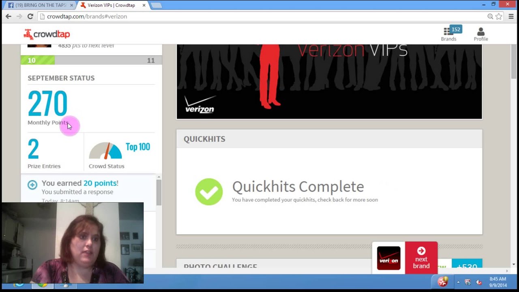Click the Crowd Status gauge icon
Image resolution: width=519 pixels, height=292 pixels.
105,150
